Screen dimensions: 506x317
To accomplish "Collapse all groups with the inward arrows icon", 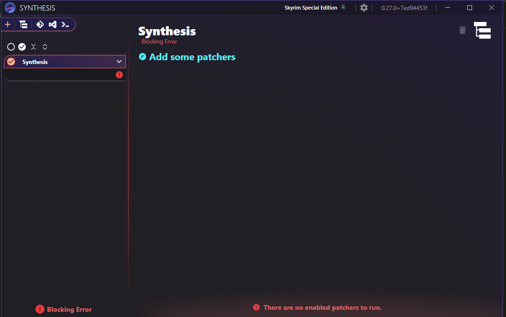I will (x=33, y=47).
